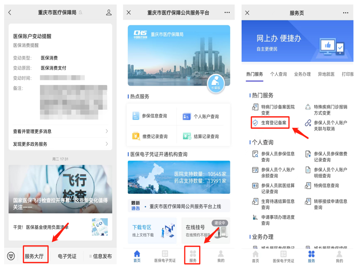Switch to 个人查询 category tab
This screenshot has width=359, height=269.
coord(278,74)
